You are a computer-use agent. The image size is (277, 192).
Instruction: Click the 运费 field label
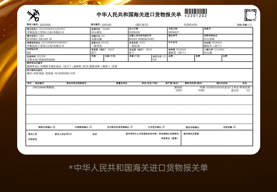(170, 56)
